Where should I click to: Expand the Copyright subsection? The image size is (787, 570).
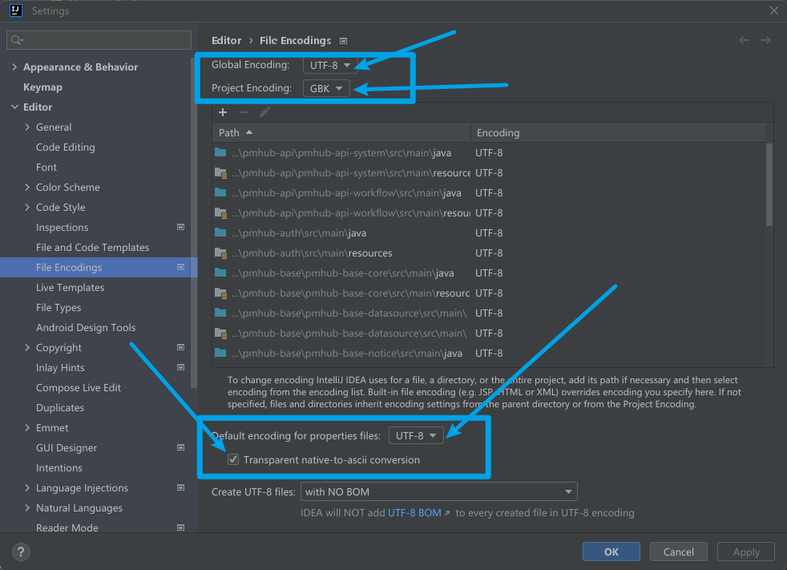tap(27, 347)
